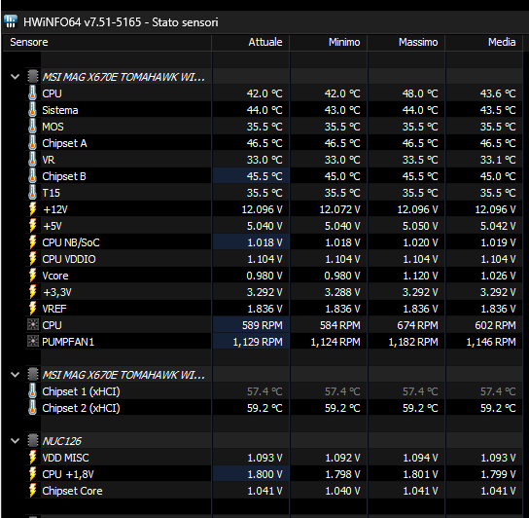
Task: Click the thermometer icon beside Chipset 2 (xHCI)
Action: (x=32, y=408)
